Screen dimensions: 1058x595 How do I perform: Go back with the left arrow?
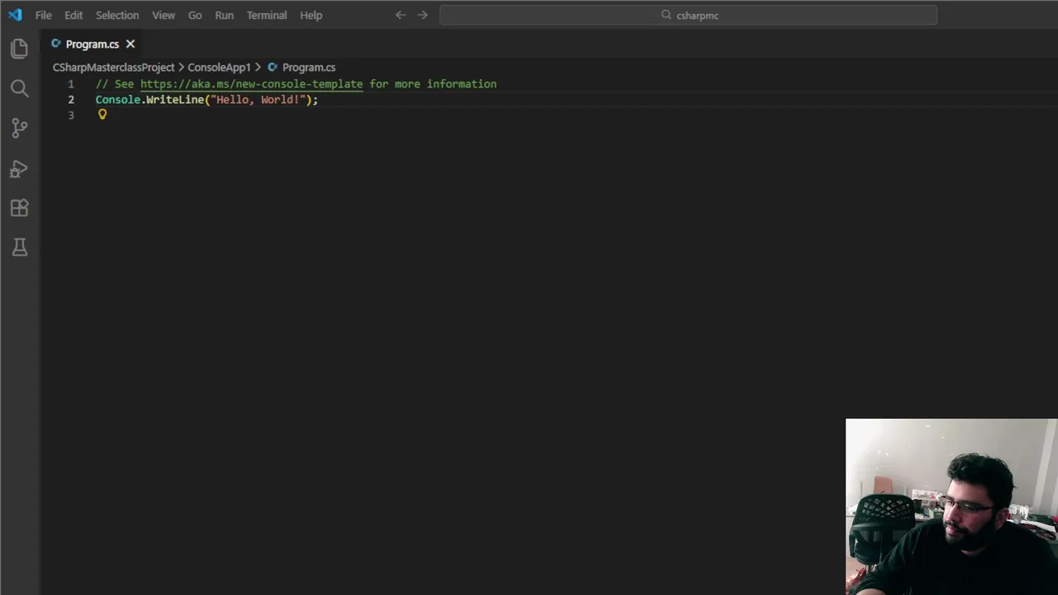tap(401, 15)
